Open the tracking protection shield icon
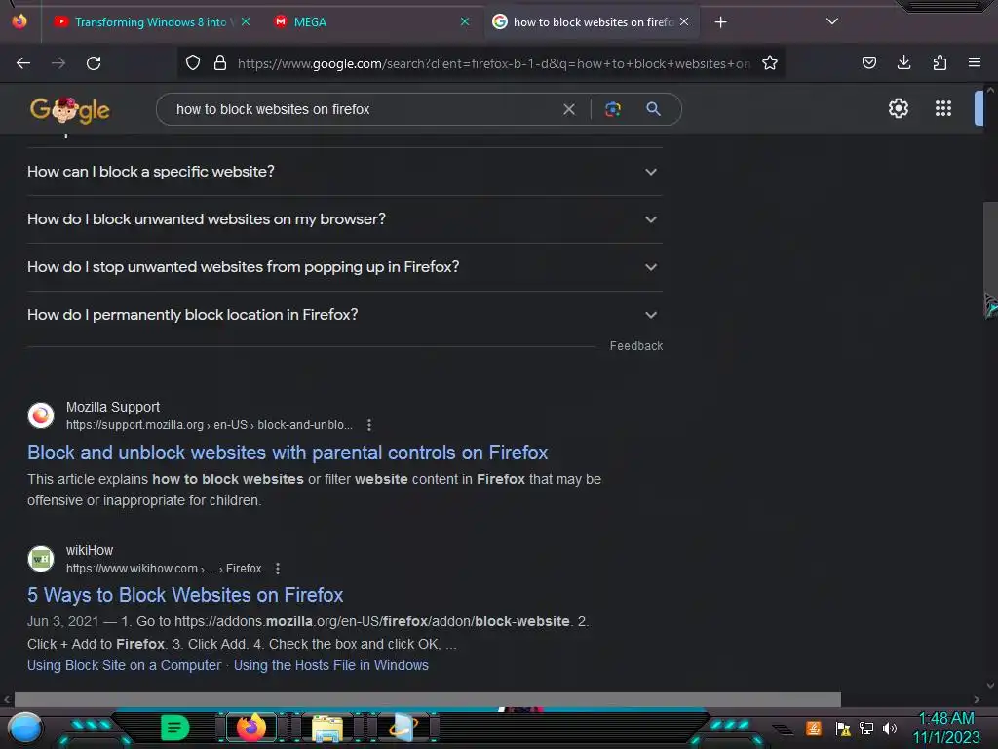This screenshot has width=998, height=749. [x=193, y=62]
